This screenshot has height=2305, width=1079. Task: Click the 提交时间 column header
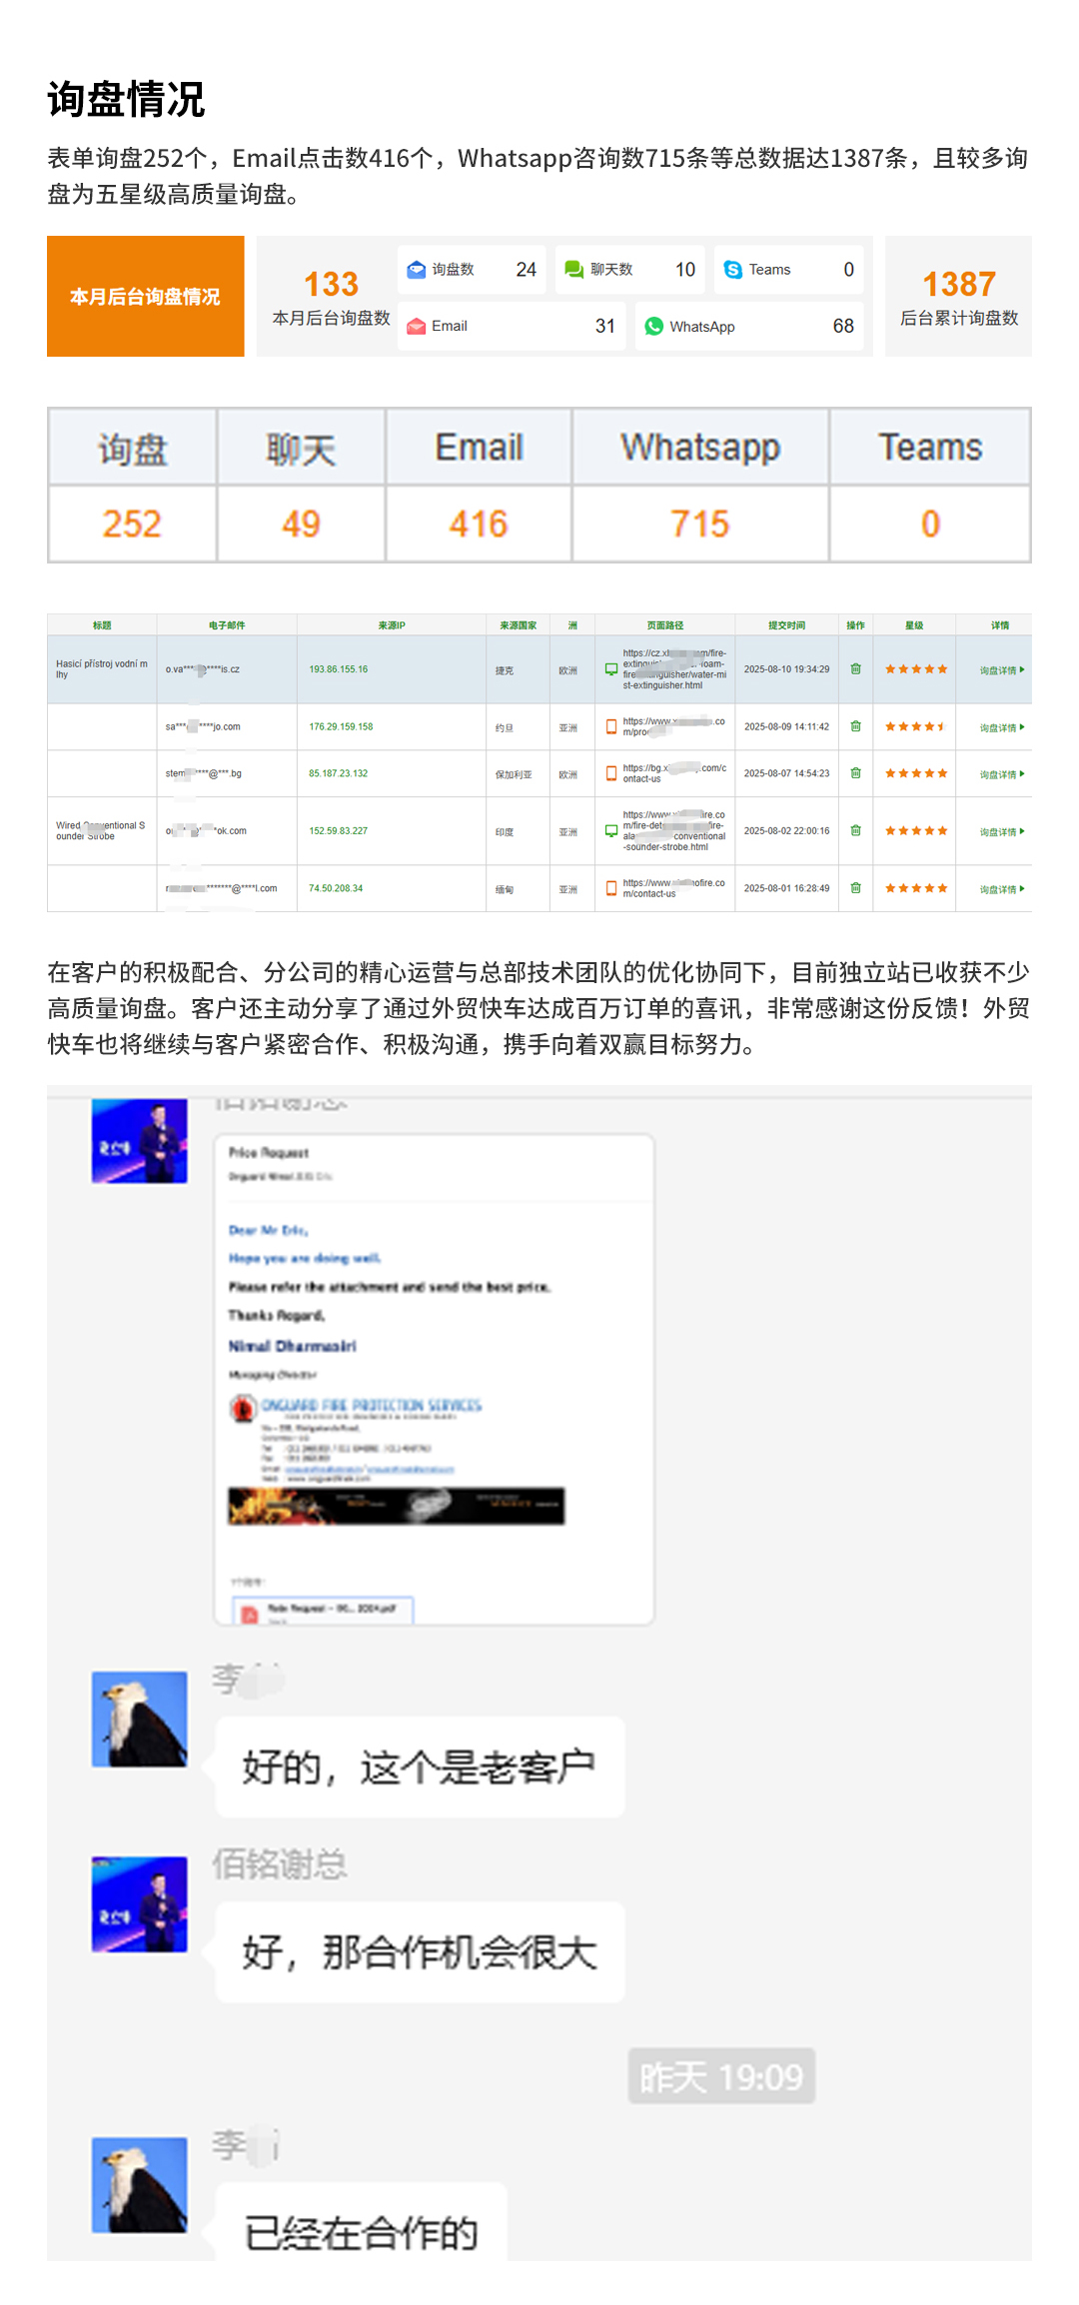[x=786, y=625]
